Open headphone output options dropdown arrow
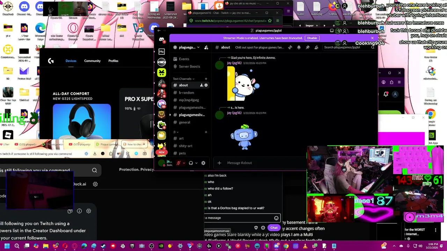 pos(196,163)
